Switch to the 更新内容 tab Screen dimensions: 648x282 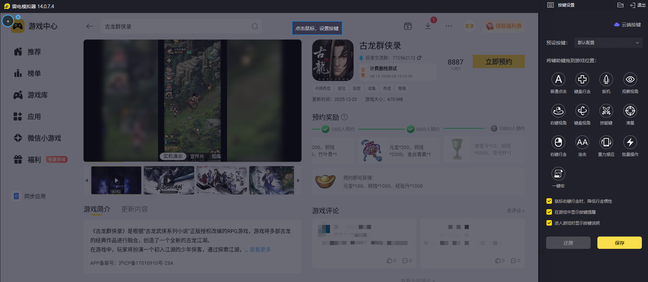134,209
